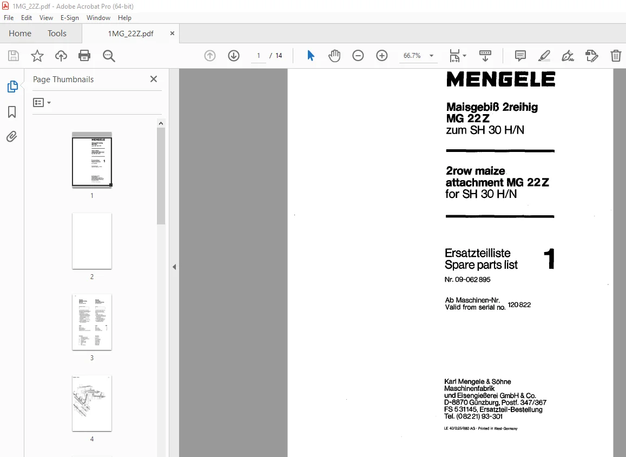Expand fit page tool dropdown arrow
The height and width of the screenshot is (457, 626).
[464, 56]
